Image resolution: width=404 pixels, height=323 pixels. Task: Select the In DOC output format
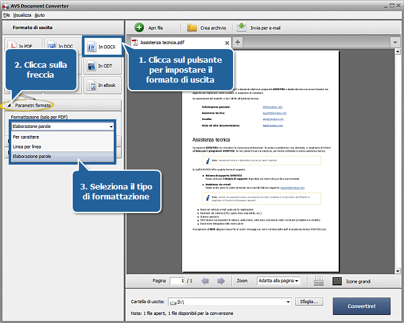63,43
